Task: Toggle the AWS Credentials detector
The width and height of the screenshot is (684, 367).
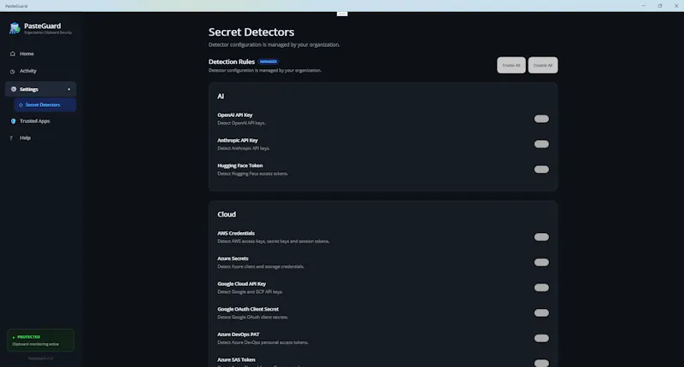Action: coord(541,236)
